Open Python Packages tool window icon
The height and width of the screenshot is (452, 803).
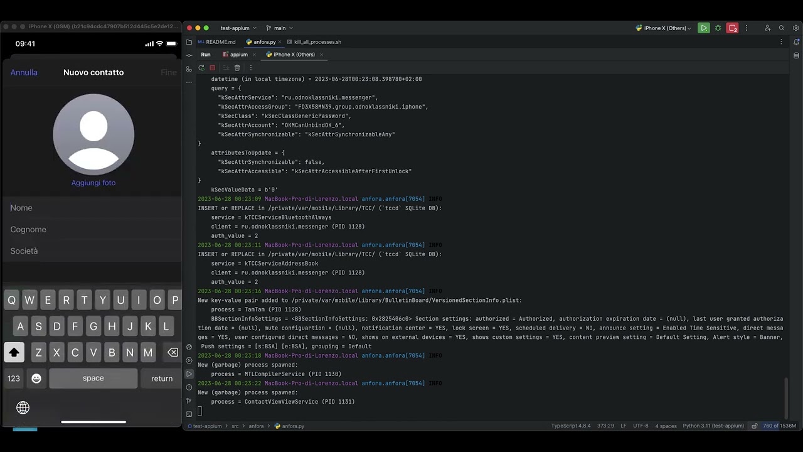(189, 347)
